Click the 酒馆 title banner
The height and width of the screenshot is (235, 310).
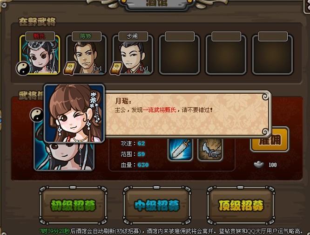(x=157, y=4)
